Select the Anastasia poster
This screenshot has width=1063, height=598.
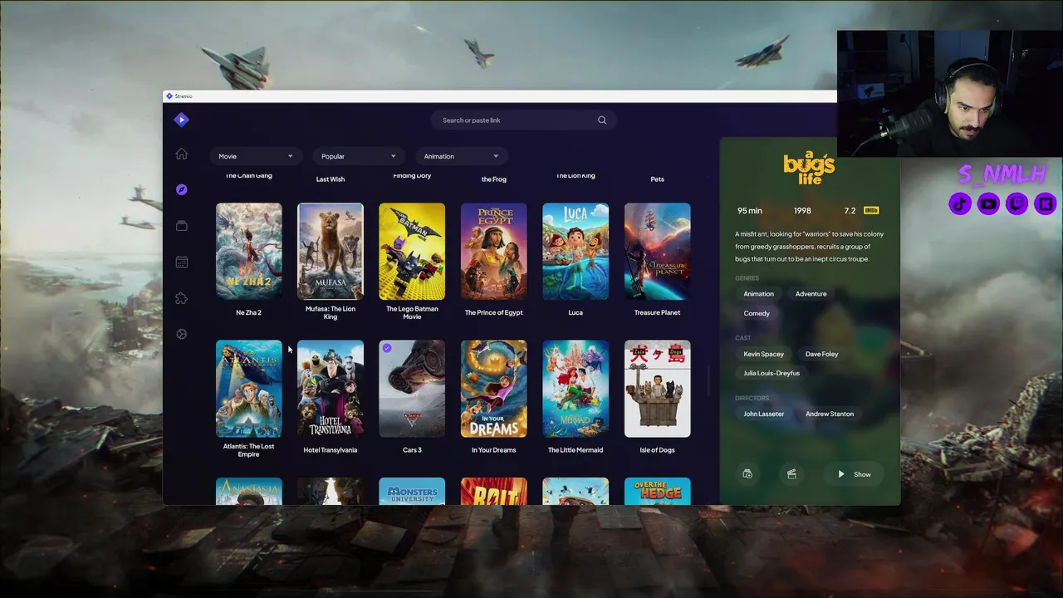(248, 491)
